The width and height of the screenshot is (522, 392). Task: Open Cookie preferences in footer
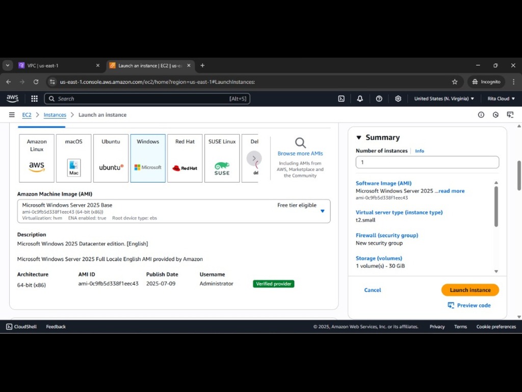(x=496, y=327)
